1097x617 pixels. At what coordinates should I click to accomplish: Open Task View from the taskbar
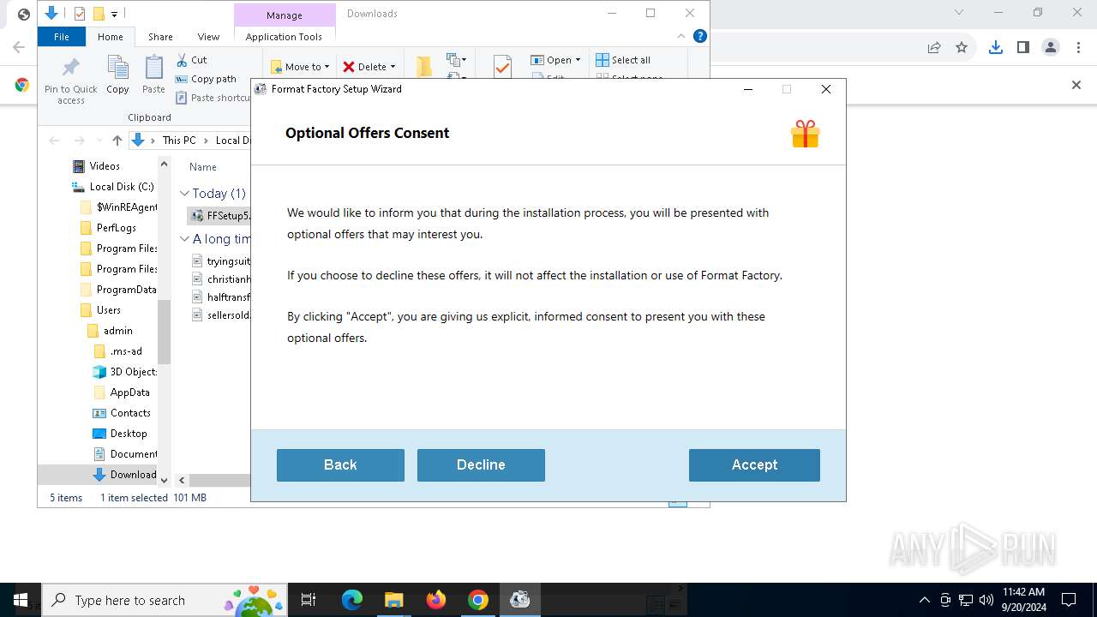coord(309,600)
